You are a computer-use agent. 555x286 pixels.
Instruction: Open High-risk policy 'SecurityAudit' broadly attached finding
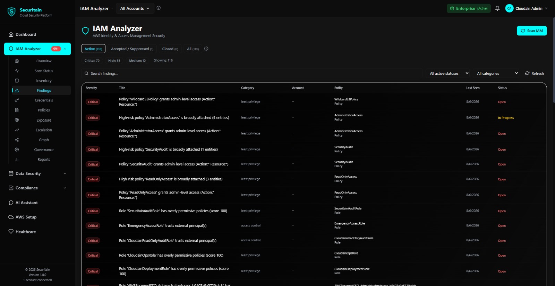click(168, 149)
